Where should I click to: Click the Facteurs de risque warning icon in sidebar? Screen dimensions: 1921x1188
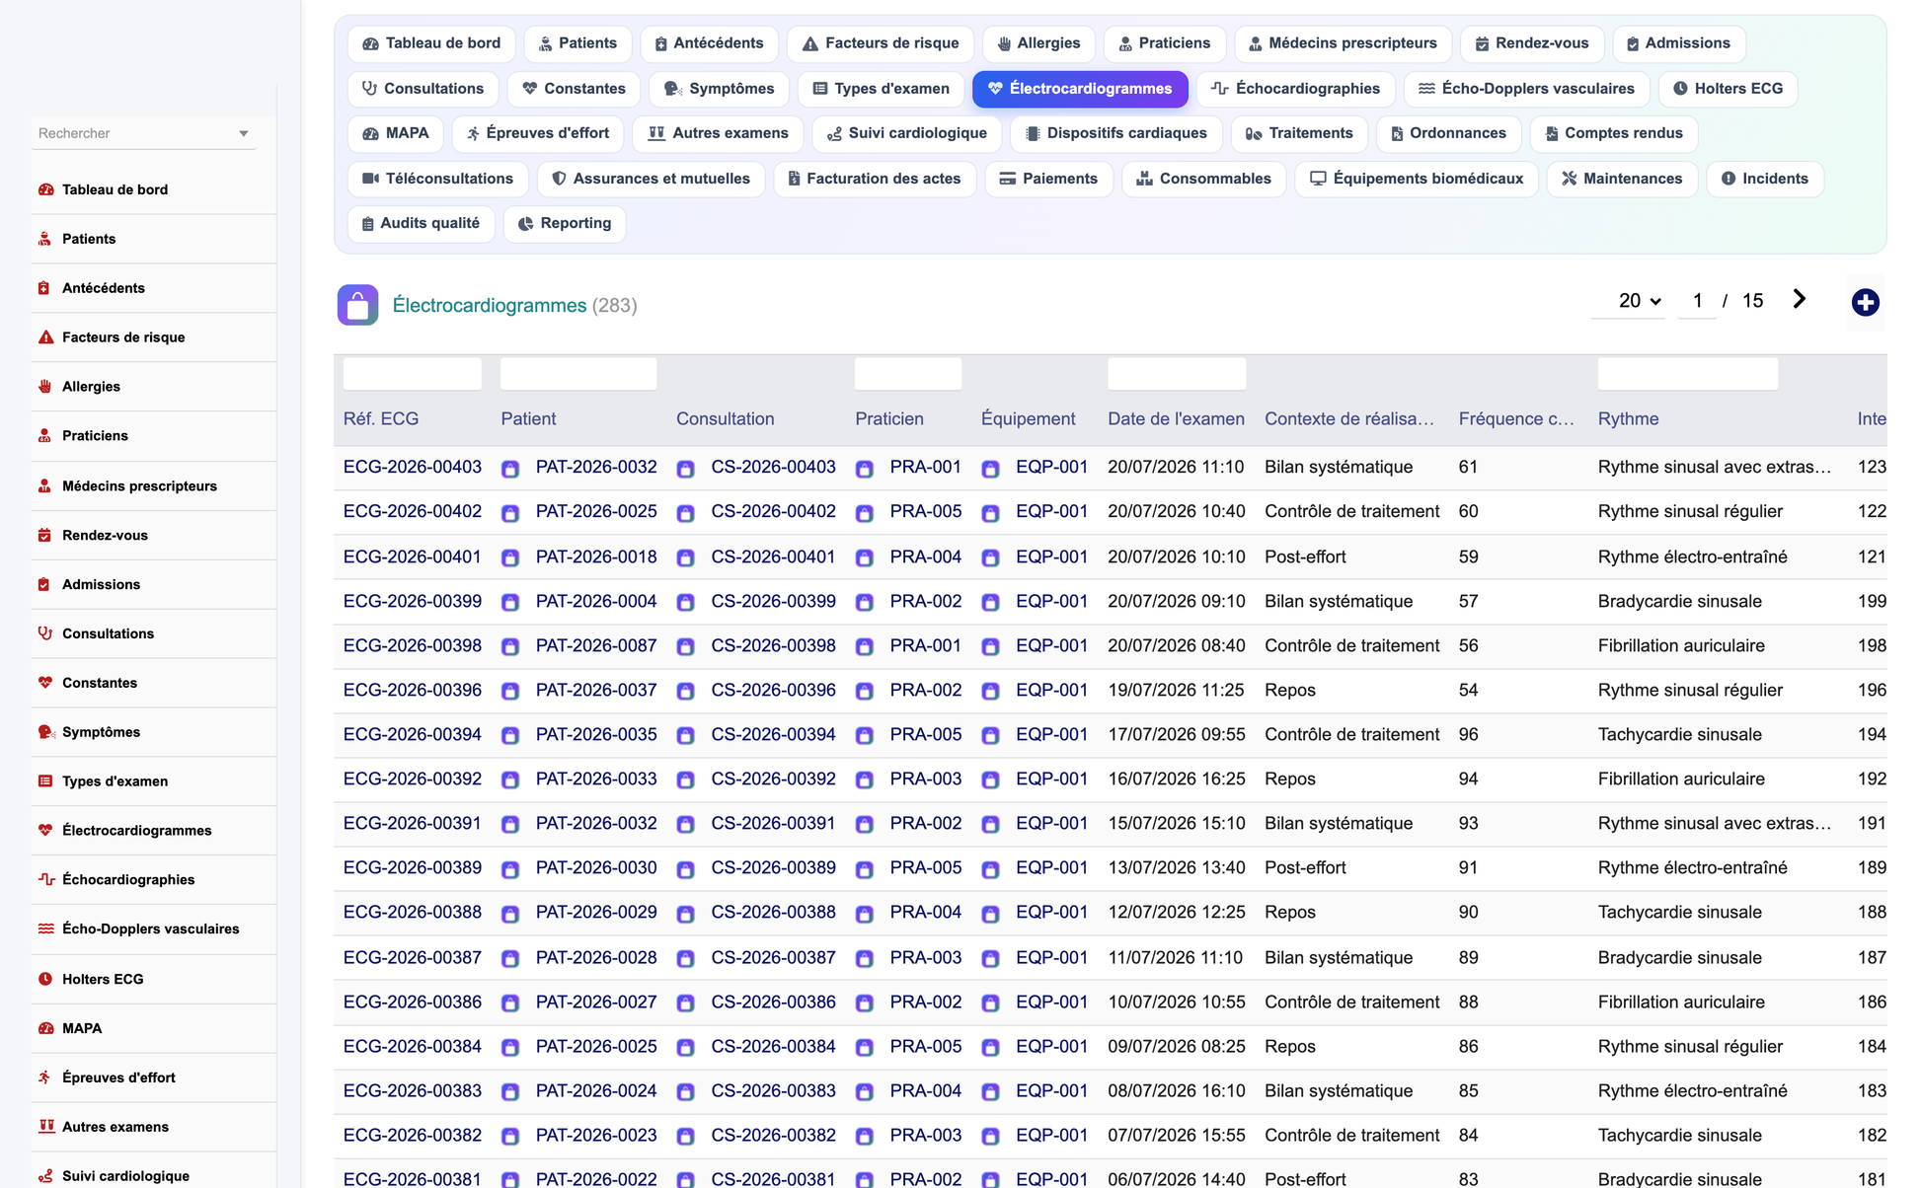[45, 337]
